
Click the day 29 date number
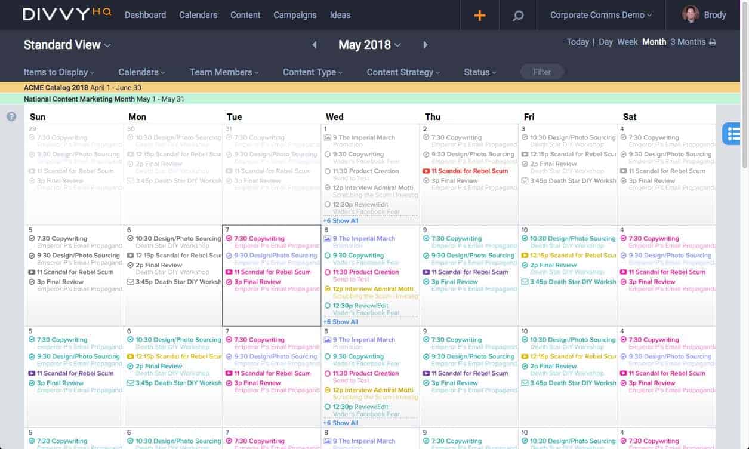click(x=33, y=129)
